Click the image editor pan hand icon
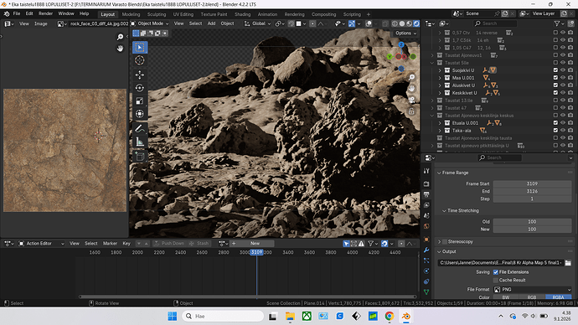Viewport: 578px width, 325px height. (x=120, y=49)
